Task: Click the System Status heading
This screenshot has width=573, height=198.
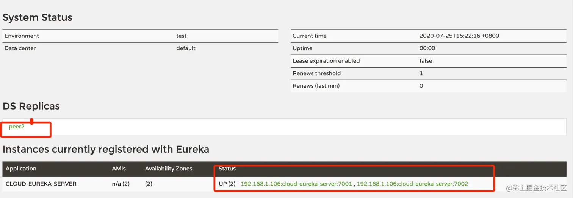Action: [38, 17]
